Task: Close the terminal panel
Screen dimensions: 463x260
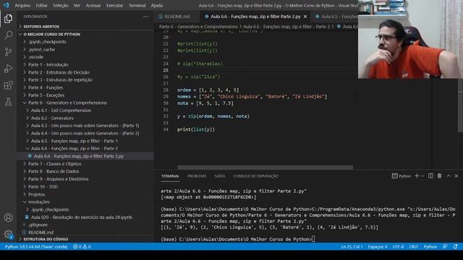Action: [x=456, y=176]
